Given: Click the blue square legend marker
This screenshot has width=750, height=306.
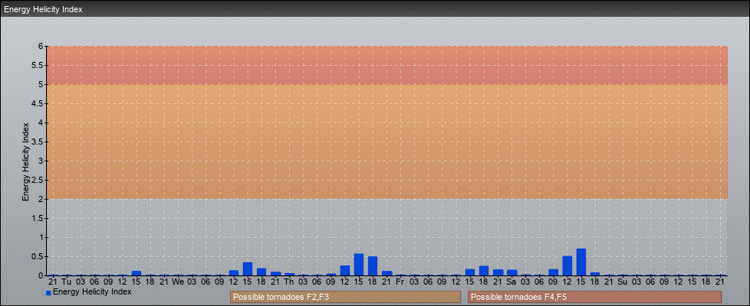Looking at the screenshot, I should coord(48,293).
